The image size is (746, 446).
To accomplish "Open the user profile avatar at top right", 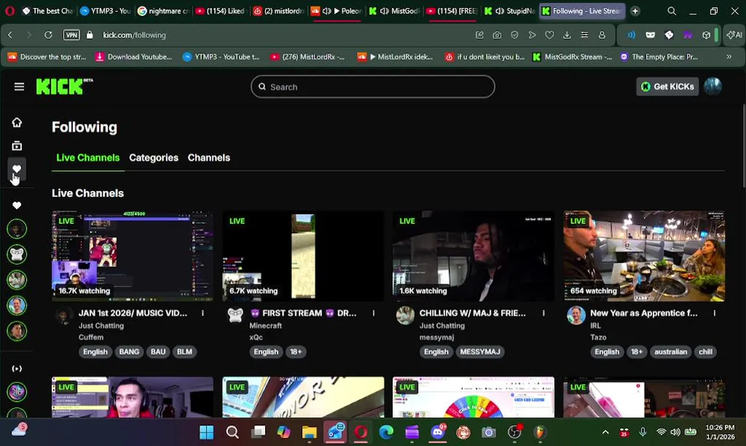I will (713, 87).
